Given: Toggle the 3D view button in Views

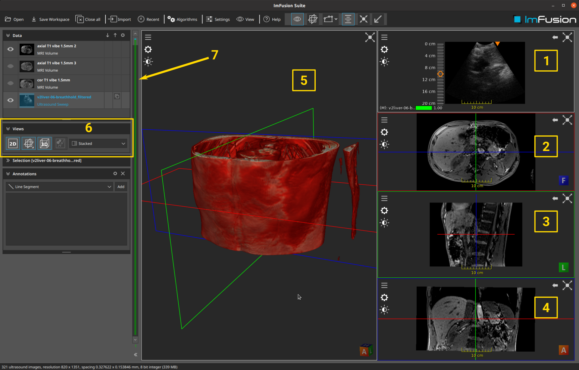Looking at the screenshot, I should point(45,143).
